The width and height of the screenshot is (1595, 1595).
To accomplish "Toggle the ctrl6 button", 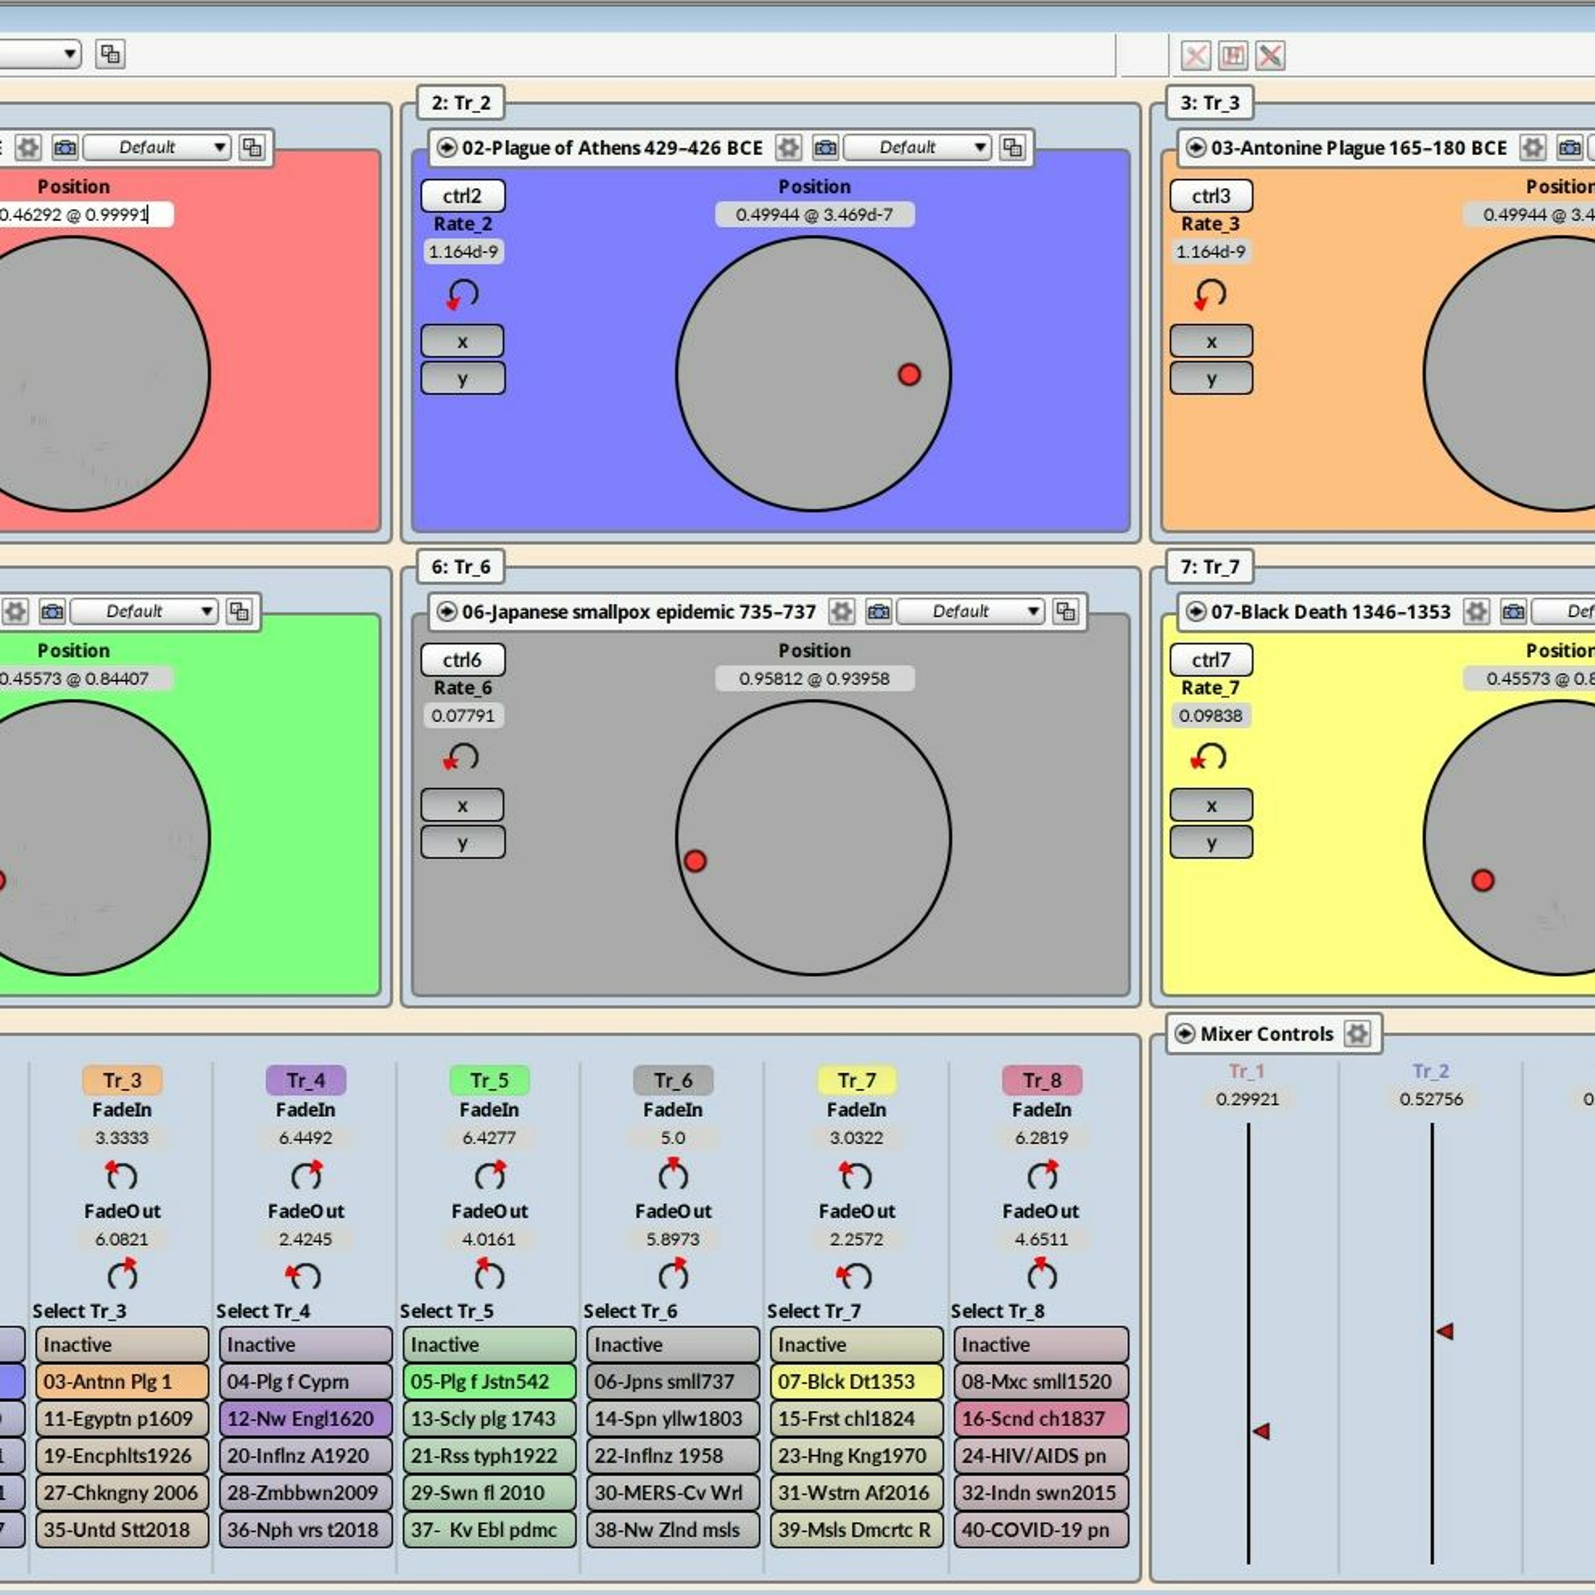I will coord(463,660).
